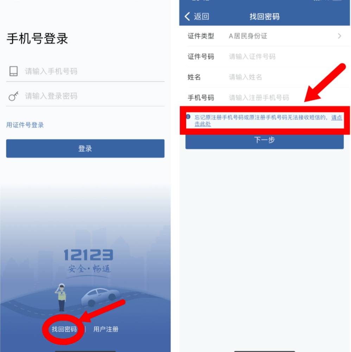Tap the back chevron arrow in header
This screenshot has width=351, height=352.
(x=187, y=16)
